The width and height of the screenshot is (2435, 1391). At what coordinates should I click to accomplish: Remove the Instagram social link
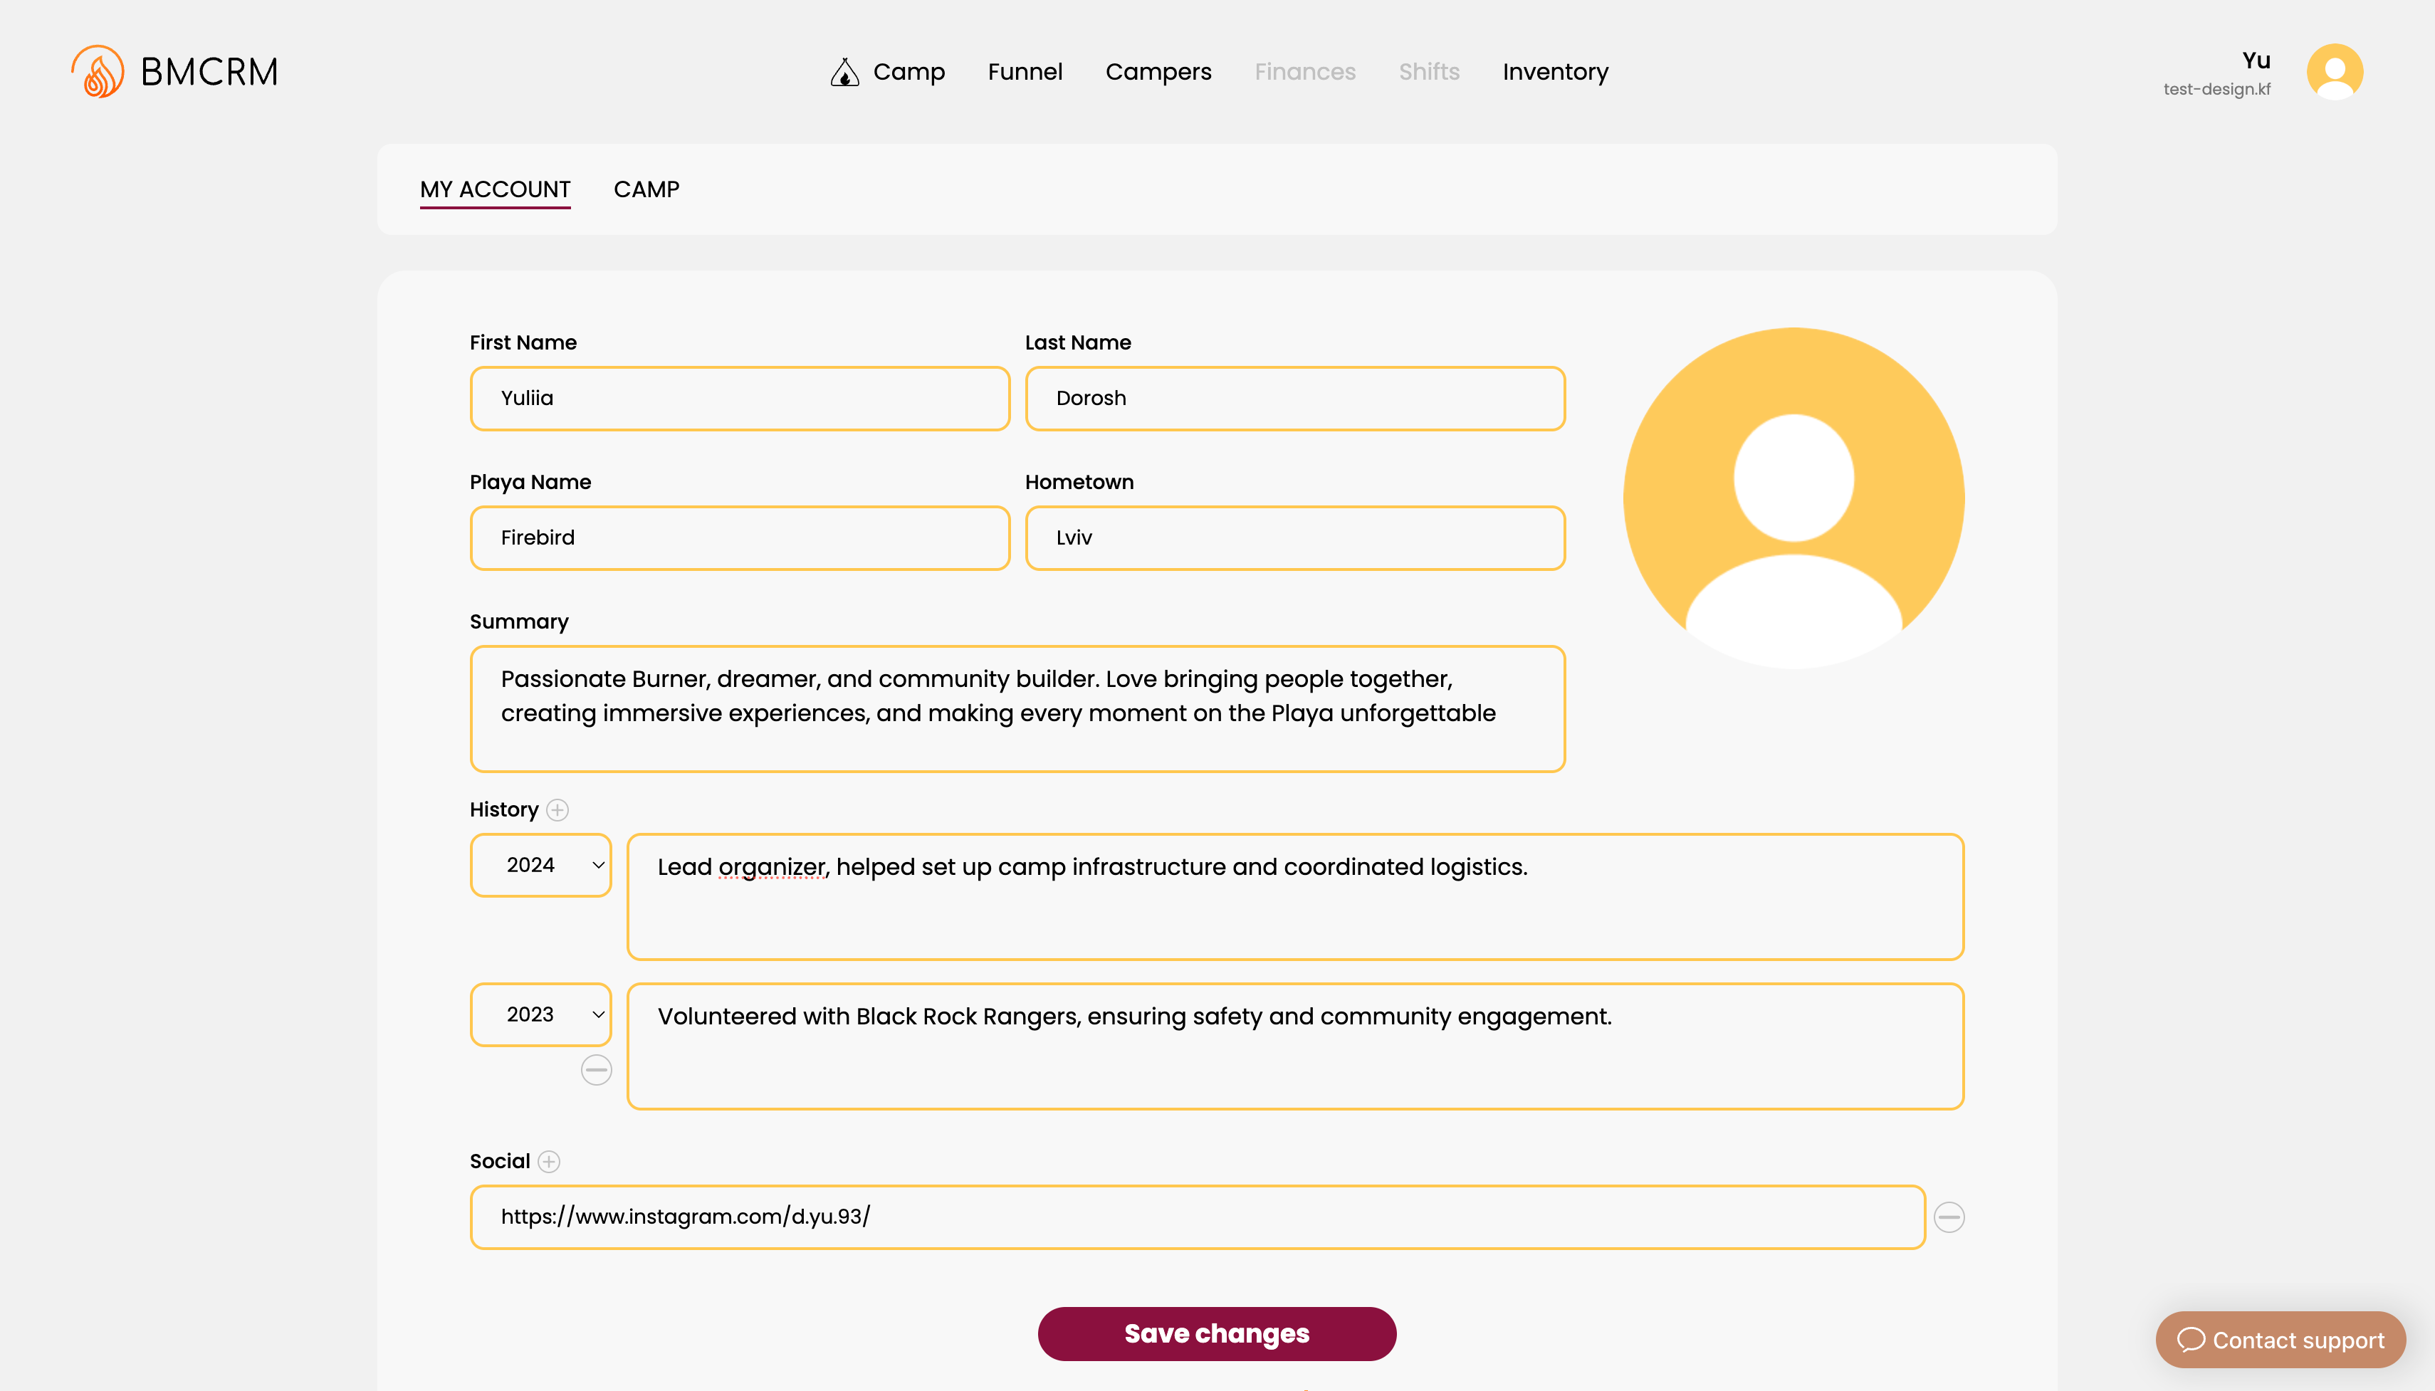coord(1949,1217)
